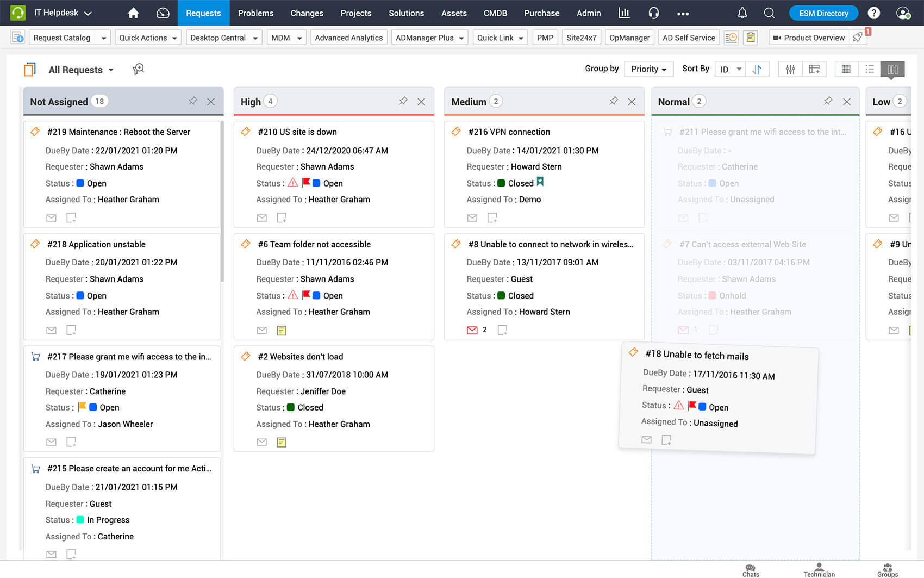
Task: Open the Site24x7 button
Action: click(x=582, y=38)
